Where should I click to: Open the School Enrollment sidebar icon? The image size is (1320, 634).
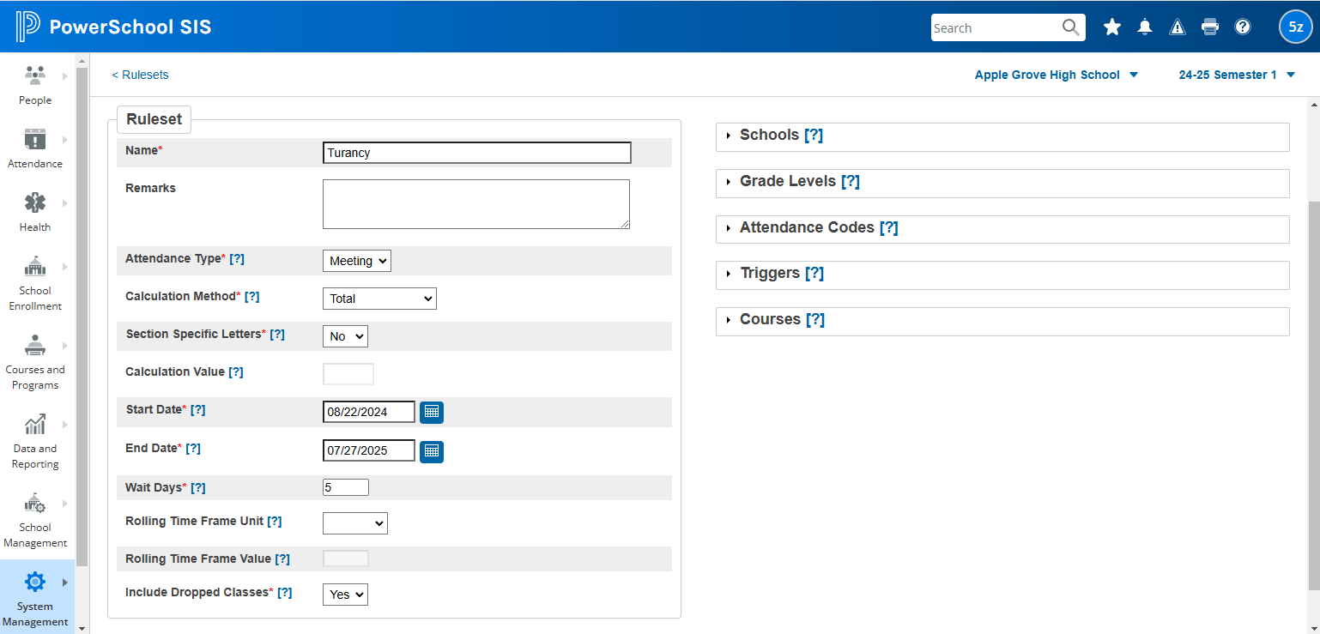click(x=35, y=266)
